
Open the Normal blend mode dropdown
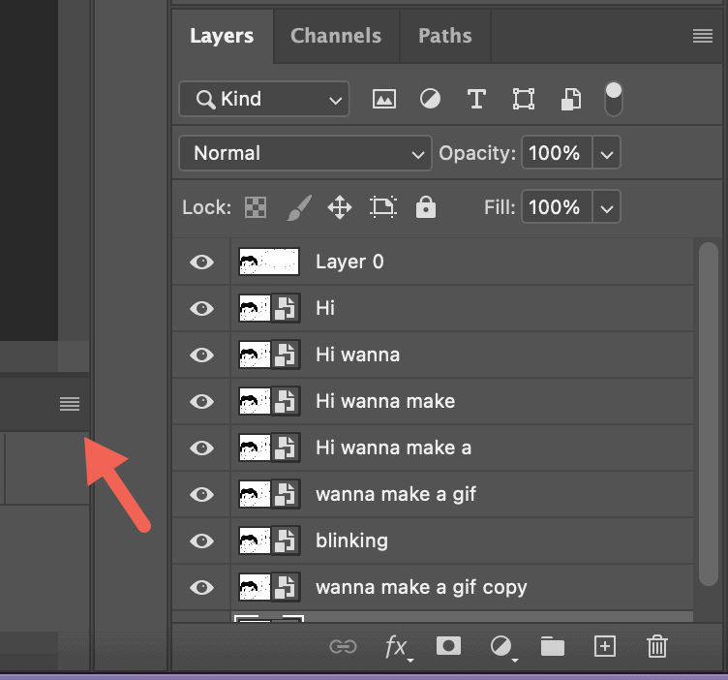point(305,153)
